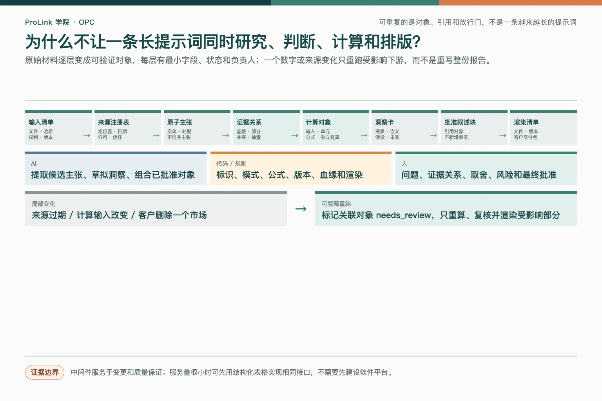Click the text 来源过期 / 计算输入改变 / 客户删除一个市场
Image resolution: width=602 pixels, height=401 pixels.
coord(119,215)
